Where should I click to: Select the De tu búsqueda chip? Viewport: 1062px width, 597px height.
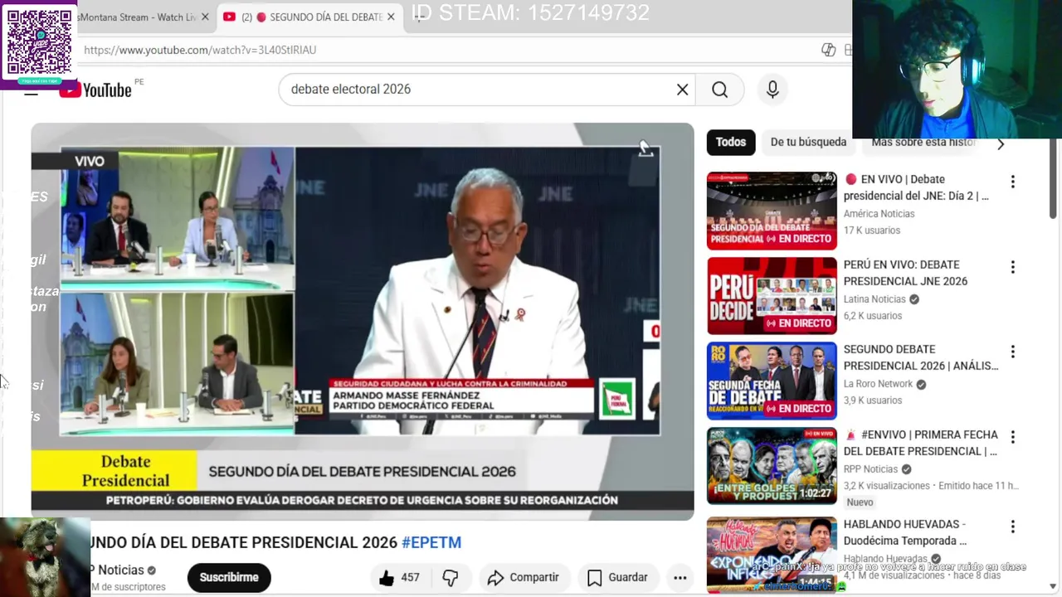808,143
